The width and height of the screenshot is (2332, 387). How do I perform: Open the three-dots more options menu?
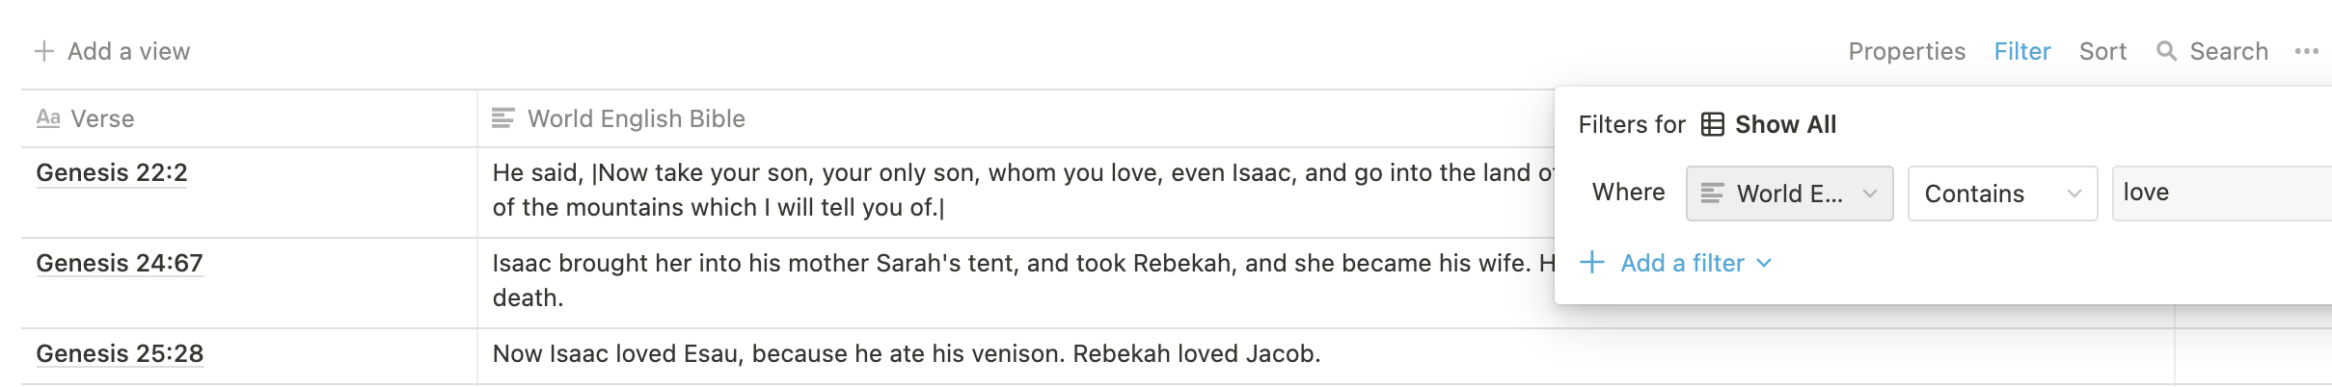tap(2306, 51)
